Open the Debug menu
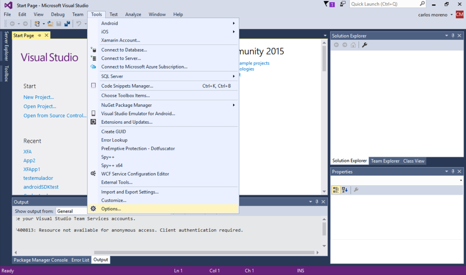The height and width of the screenshot is (275, 466). (58, 15)
